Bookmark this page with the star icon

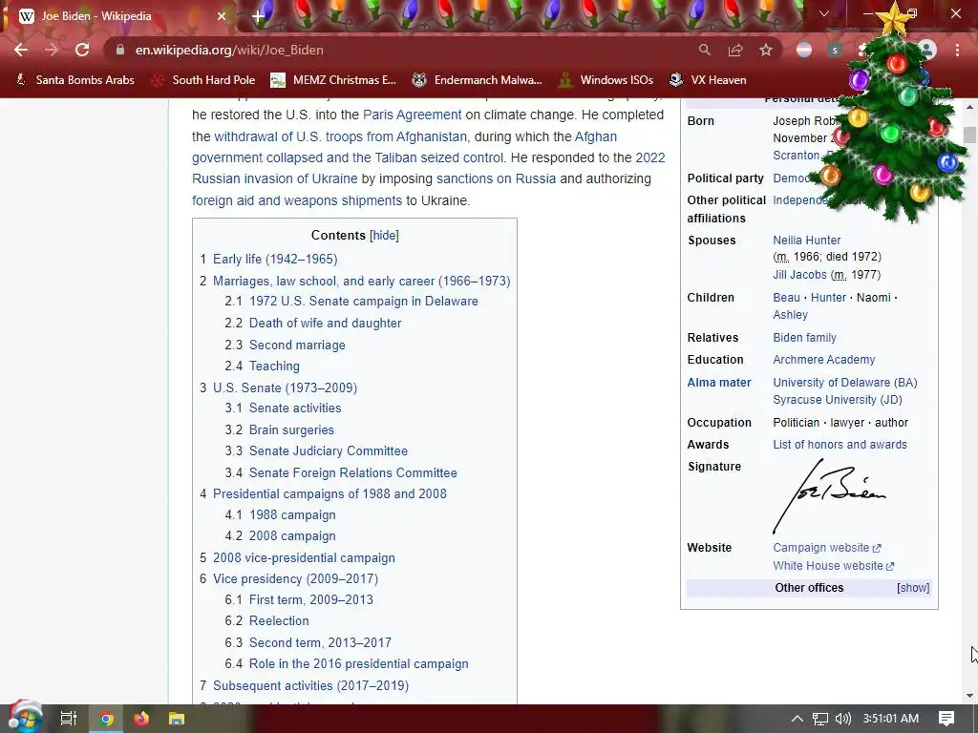766,50
